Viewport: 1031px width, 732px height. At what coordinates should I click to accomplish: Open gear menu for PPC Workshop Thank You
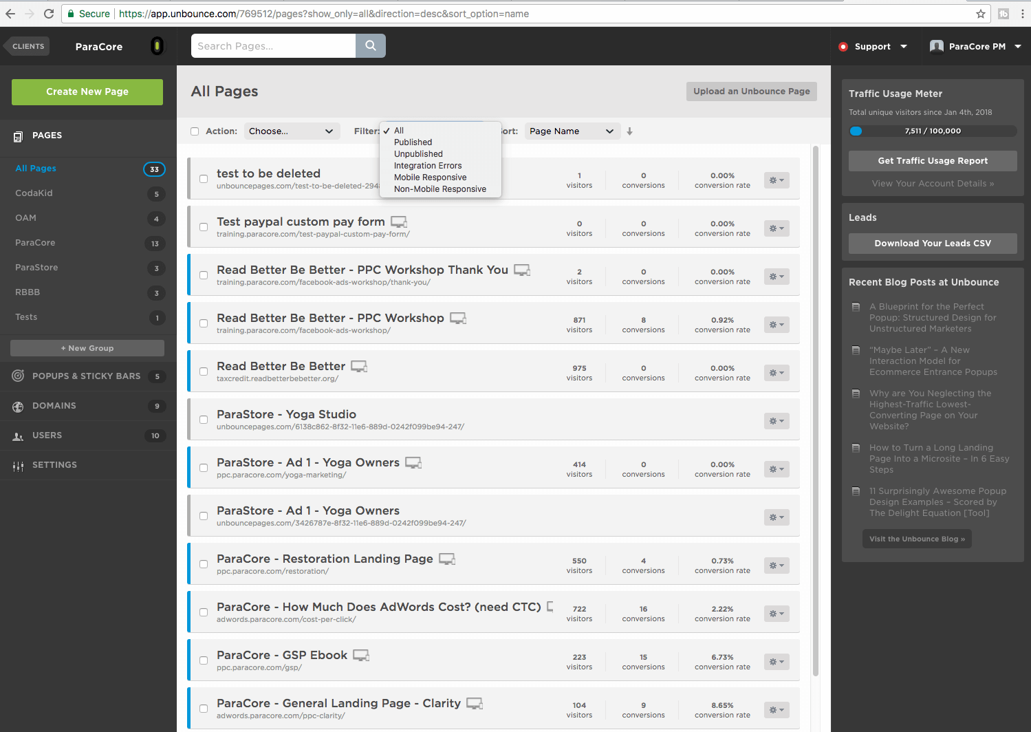pos(777,277)
